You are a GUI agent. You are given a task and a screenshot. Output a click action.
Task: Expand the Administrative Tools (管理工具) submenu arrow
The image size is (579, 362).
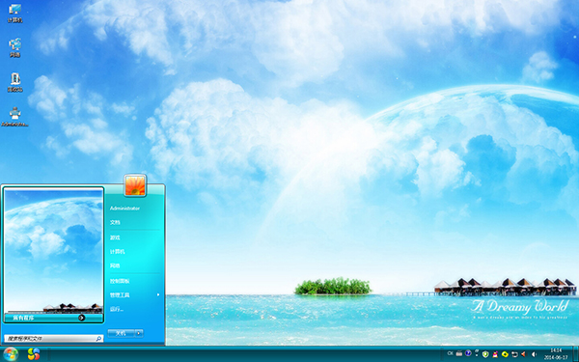point(158,294)
